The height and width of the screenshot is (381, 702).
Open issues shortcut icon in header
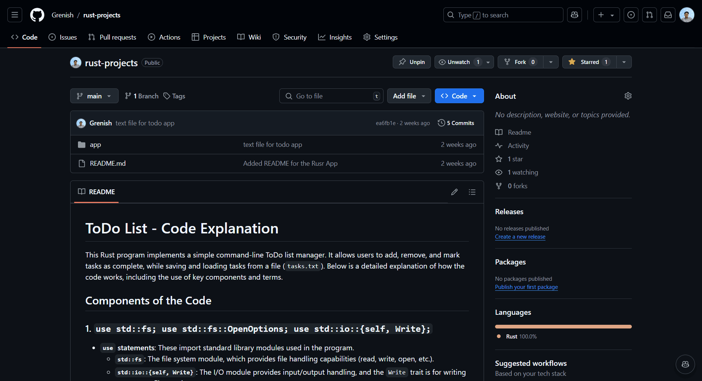[x=631, y=15]
